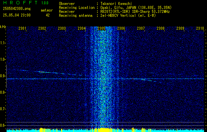Click the Observer label
This screenshot has width=207, height=132.
point(67,4)
